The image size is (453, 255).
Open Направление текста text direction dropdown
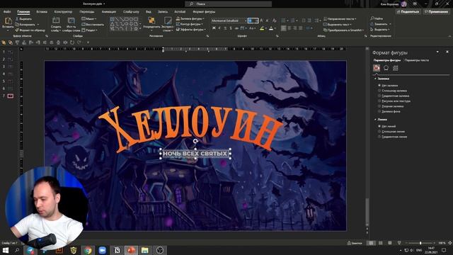click(340, 19)
